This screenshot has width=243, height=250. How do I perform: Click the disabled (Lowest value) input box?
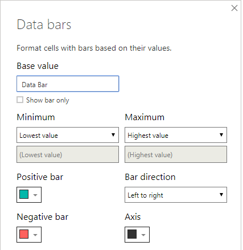click(68, 154)
